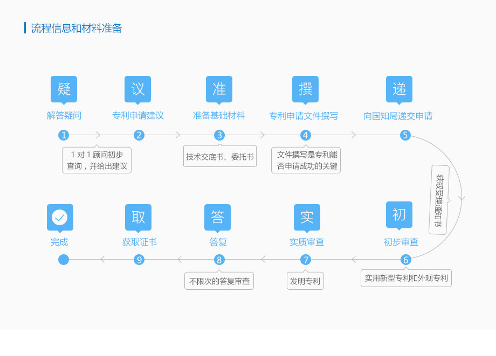Click the 实质审查 label

coord(307,242)
